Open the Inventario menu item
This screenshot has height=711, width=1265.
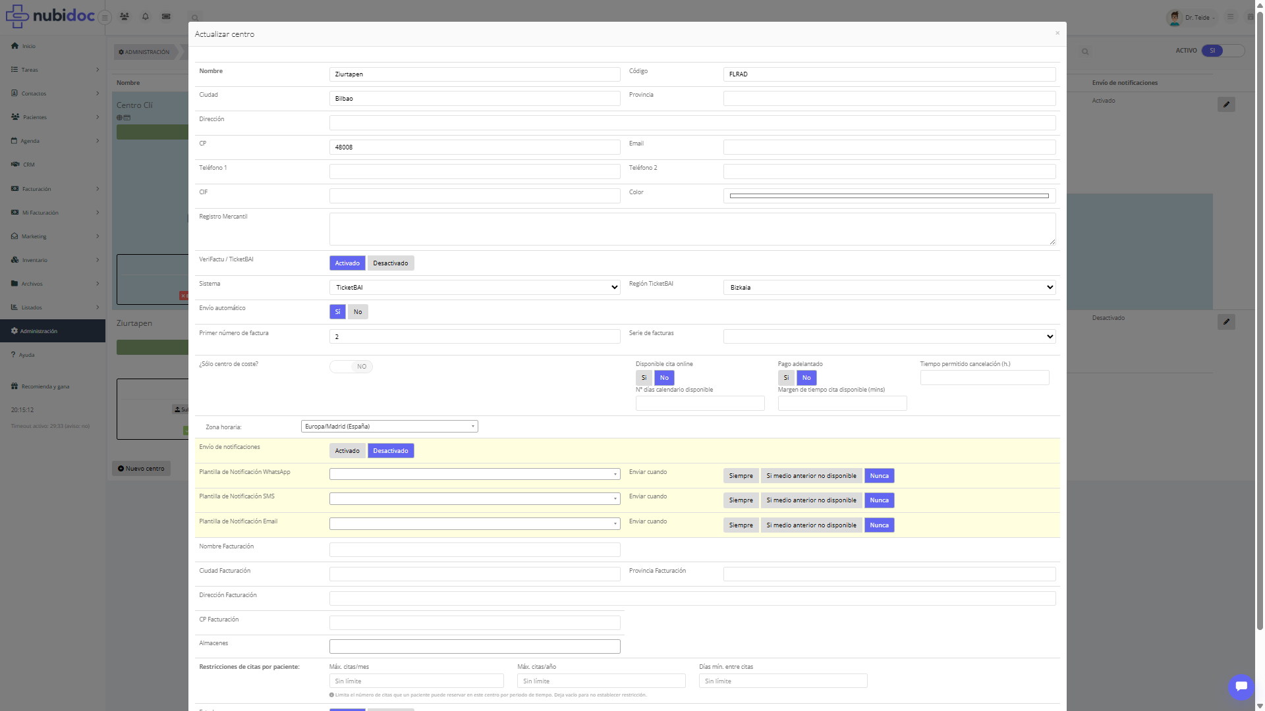pyautogui.click(x=53, y=260)
